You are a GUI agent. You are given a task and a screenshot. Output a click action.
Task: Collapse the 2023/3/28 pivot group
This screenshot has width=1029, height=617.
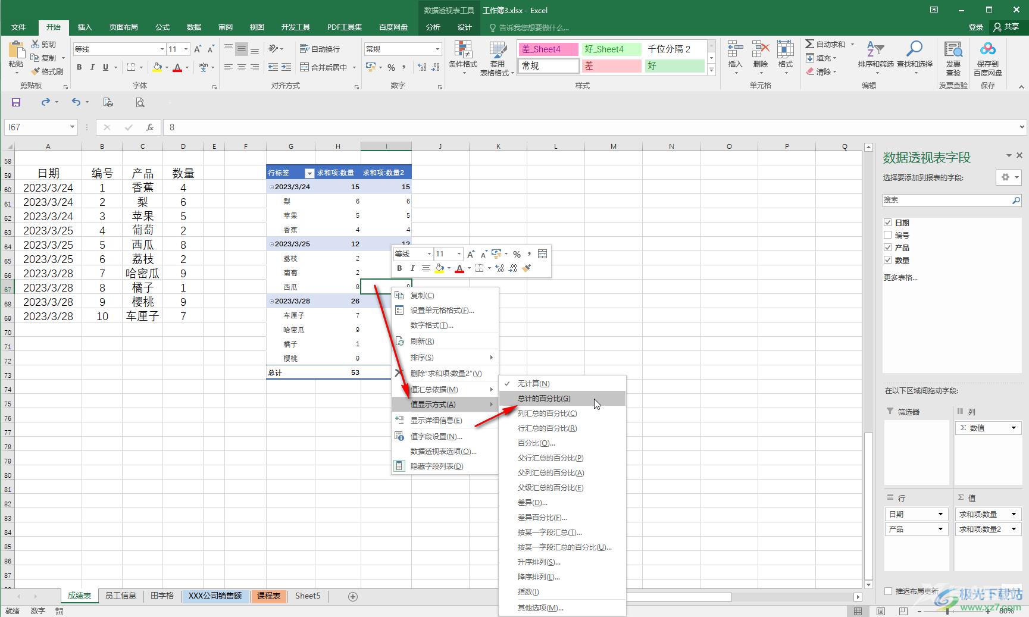point(271,301)
